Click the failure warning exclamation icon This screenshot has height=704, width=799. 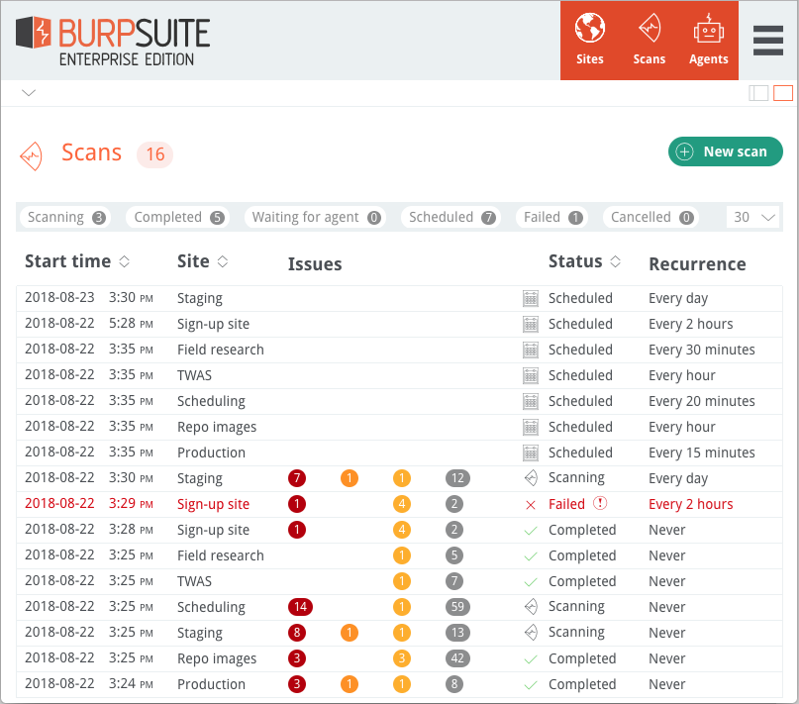point(600,503)
